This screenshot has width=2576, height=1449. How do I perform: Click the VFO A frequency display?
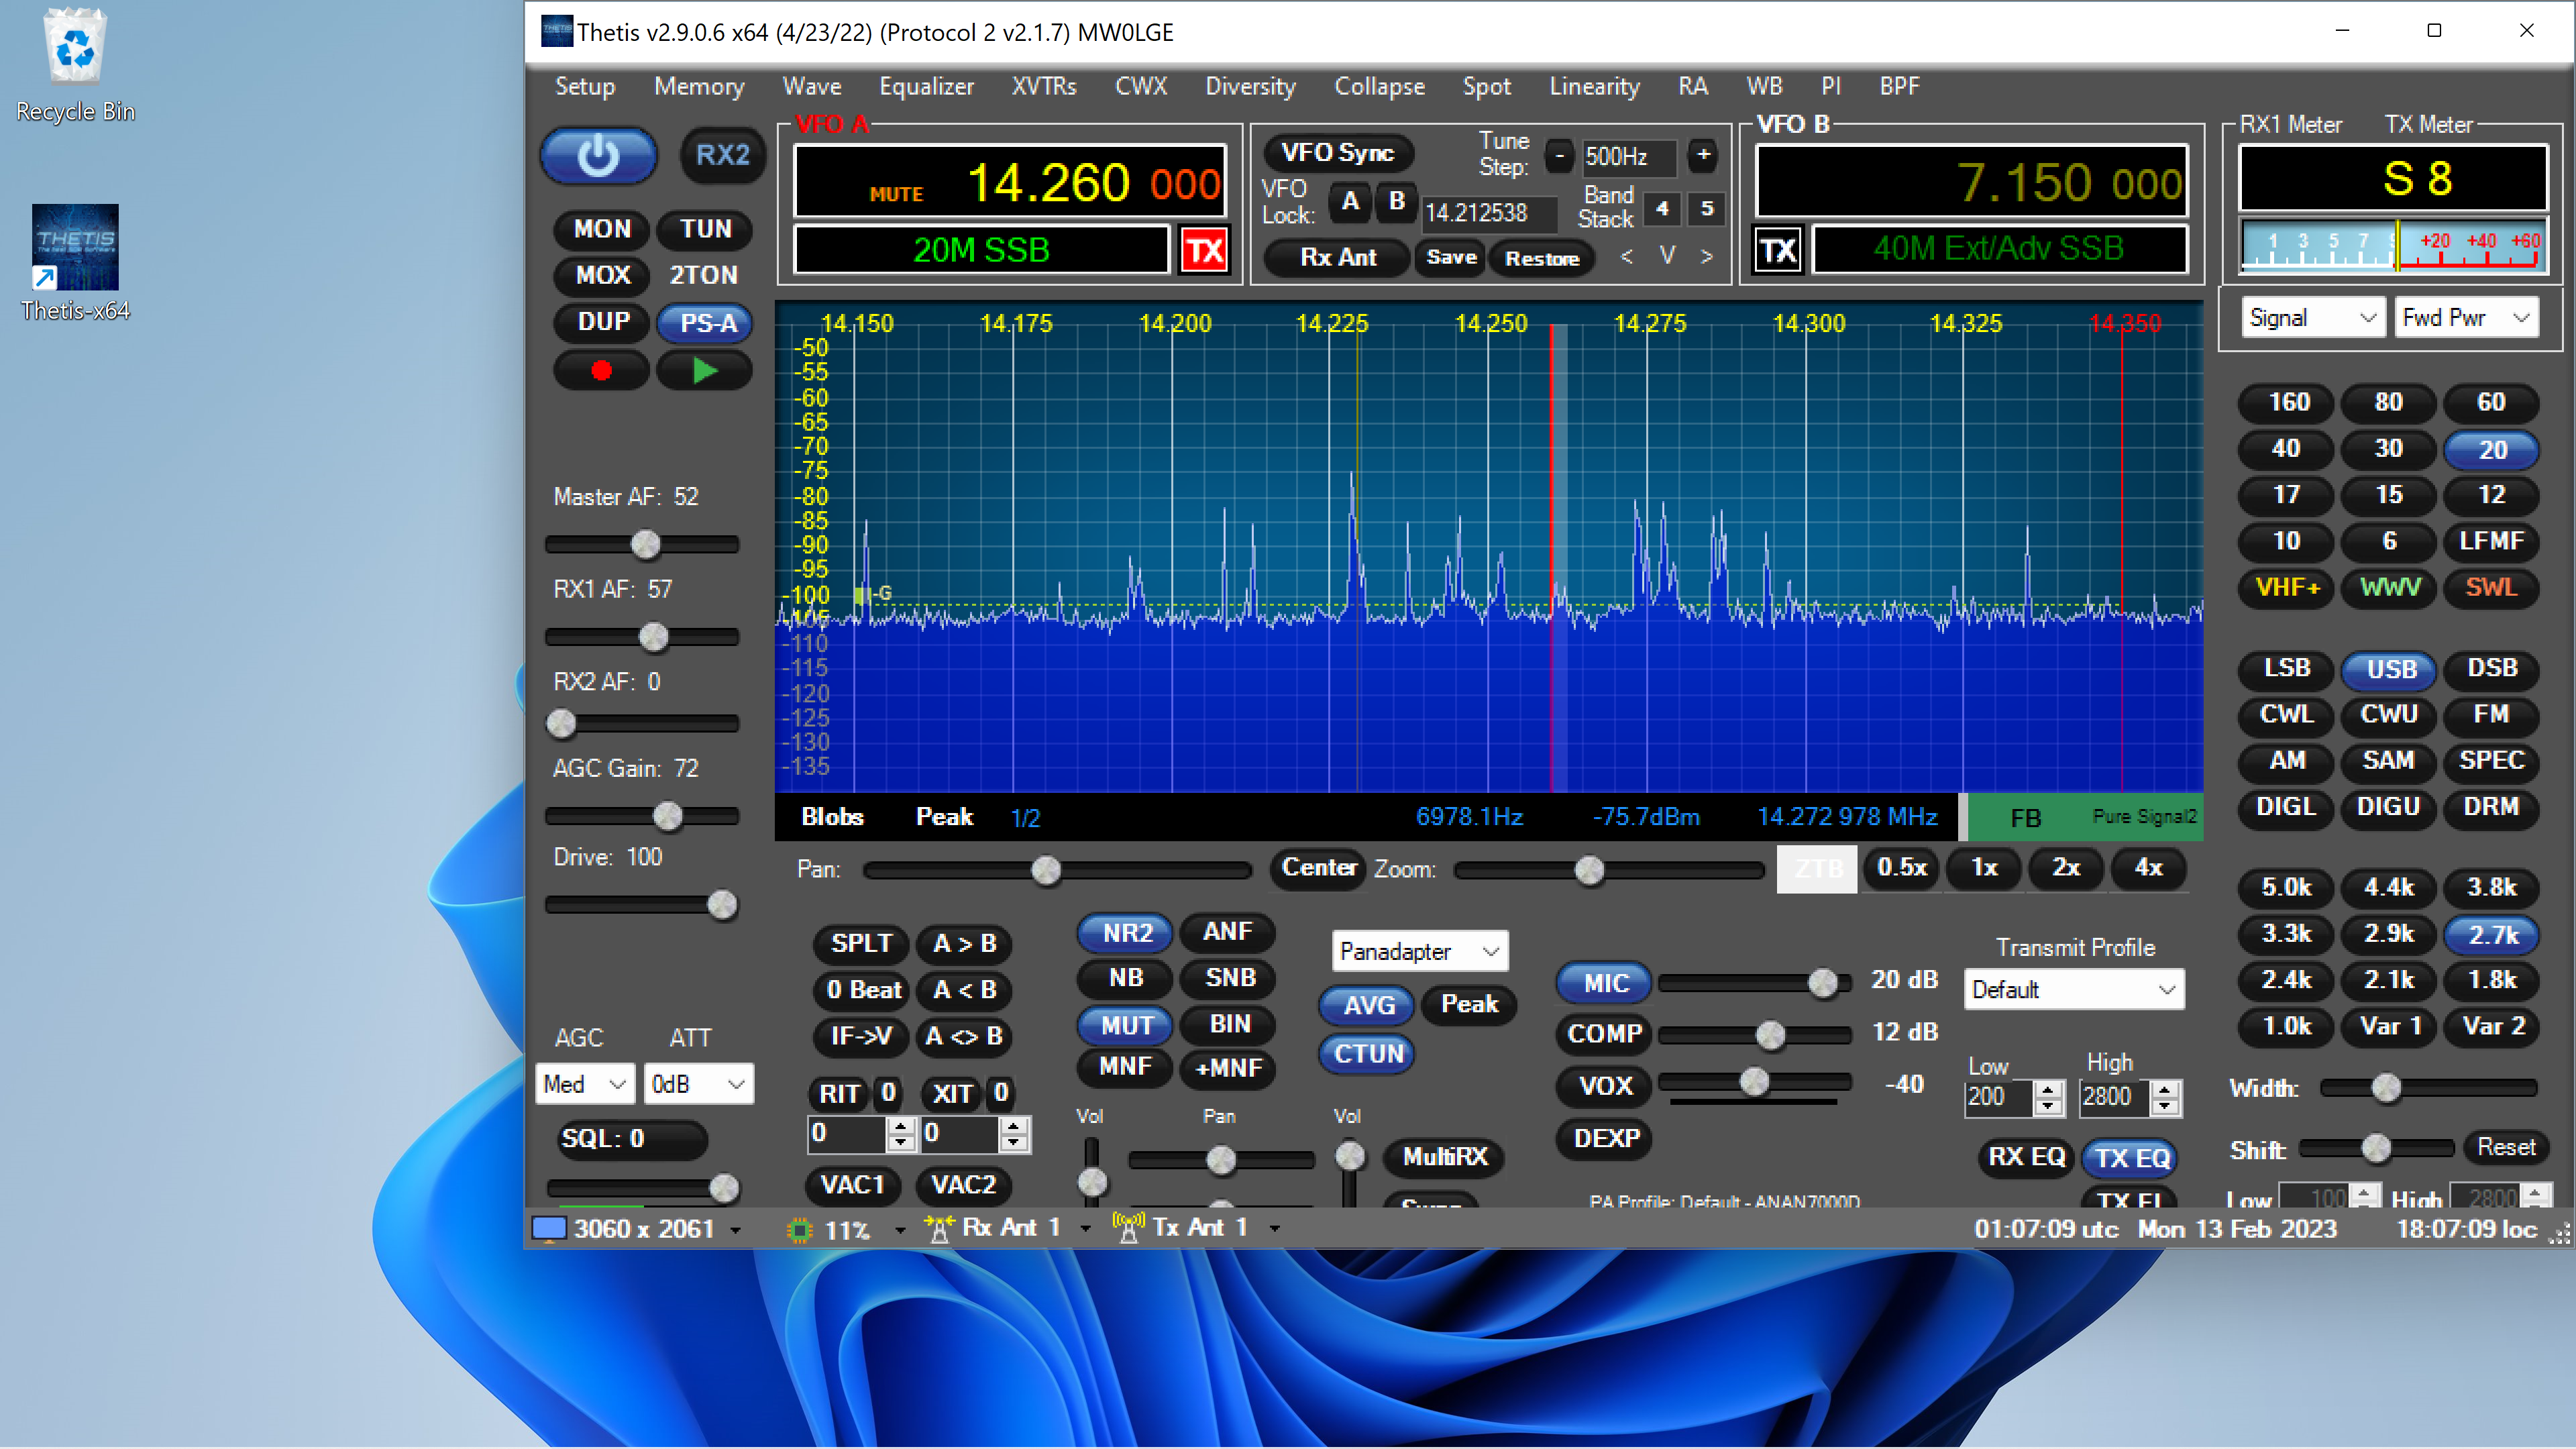coord(1010,182)
